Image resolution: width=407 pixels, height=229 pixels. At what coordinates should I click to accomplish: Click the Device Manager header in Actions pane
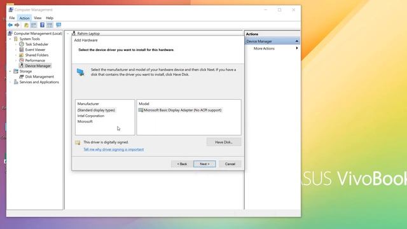coord(272,41)
